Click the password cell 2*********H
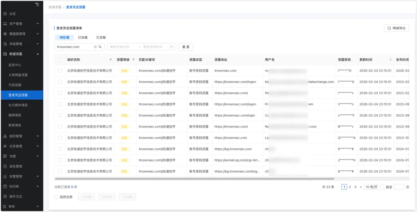Image resolution: width=417 pixels, height=212 pixels. pos(346,160)
